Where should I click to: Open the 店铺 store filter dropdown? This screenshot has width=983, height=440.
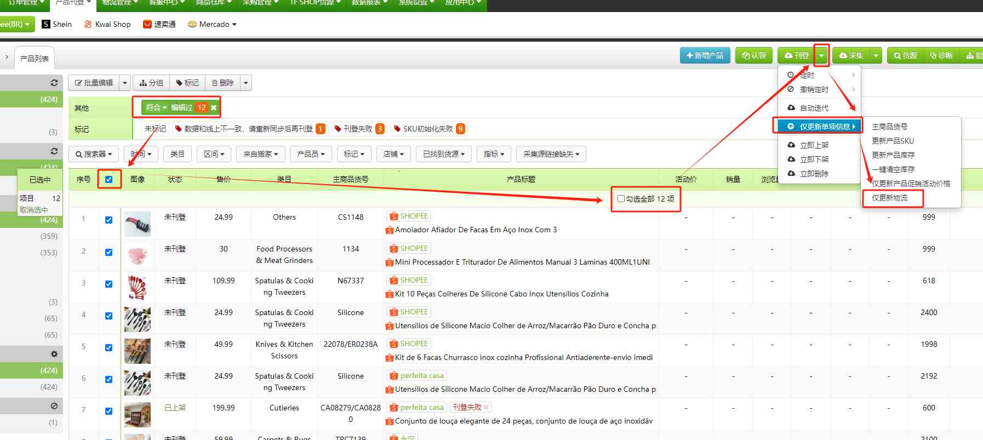(393, 154)
